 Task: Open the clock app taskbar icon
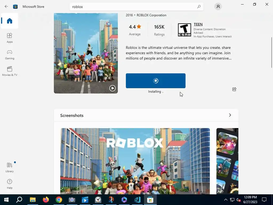[98, 200]
